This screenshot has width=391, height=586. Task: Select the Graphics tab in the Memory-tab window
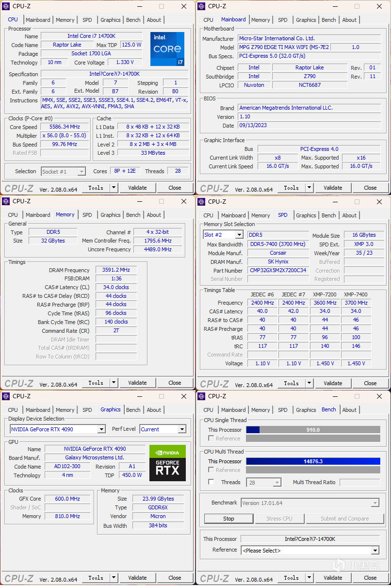click(x=111, y=215)
